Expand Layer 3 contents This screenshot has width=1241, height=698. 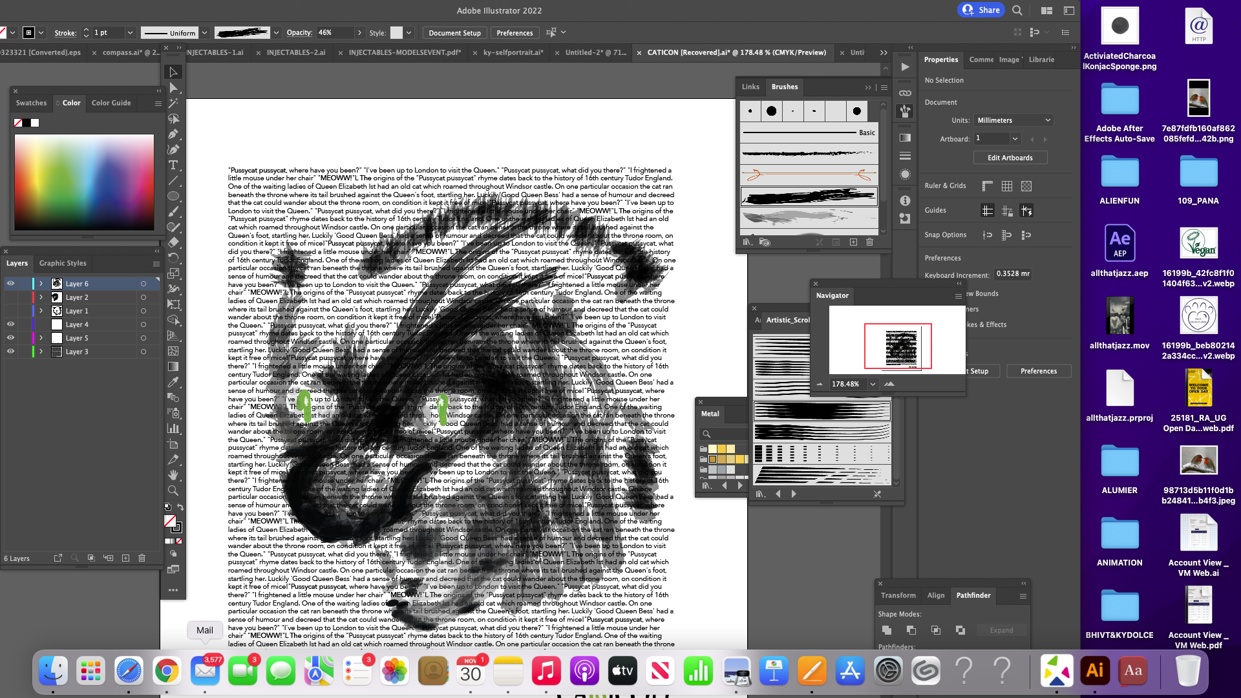41,352
